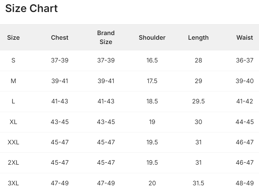Select the 2XL size row label
The image size is (259, 193).
point(13,163)
